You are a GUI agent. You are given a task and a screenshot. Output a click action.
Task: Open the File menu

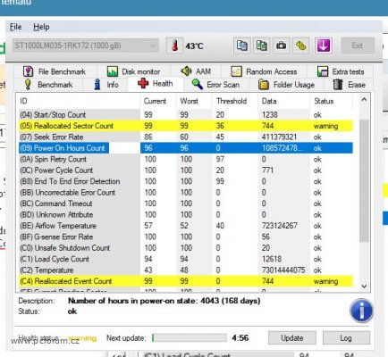[x=15, y=27]
